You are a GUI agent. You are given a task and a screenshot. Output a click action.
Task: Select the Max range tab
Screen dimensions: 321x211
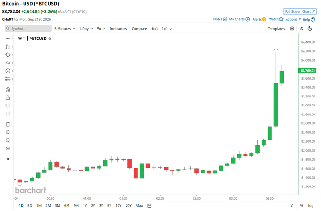click(139, 206)
